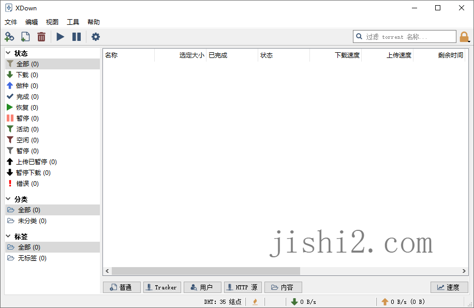The height and width of the screenshot is (308, 474).
Task: Switch to the 用户 tab
Action: tap(202, 287)
